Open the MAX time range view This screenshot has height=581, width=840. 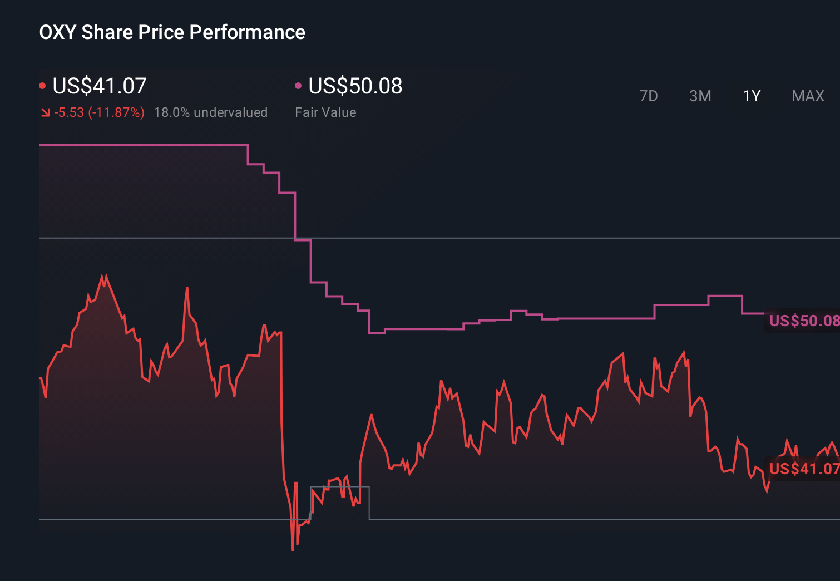[807, 96]
